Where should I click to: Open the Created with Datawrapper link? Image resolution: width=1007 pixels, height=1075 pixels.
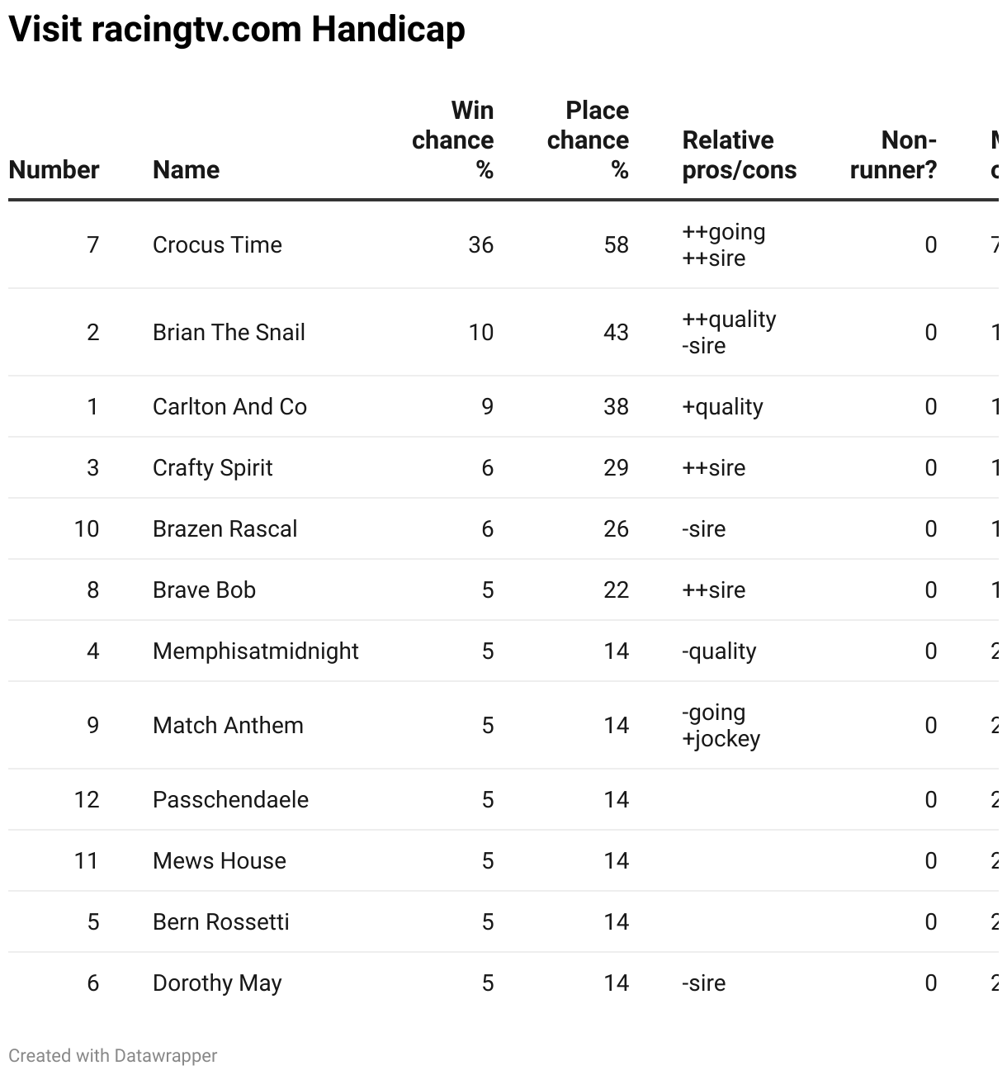click(113, 1056)
